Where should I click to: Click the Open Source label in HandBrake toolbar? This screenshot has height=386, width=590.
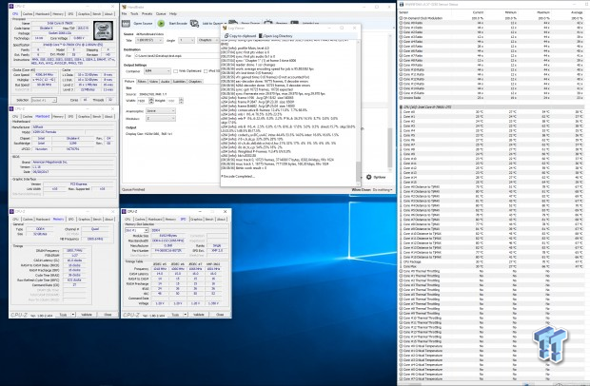click(143, 24)
